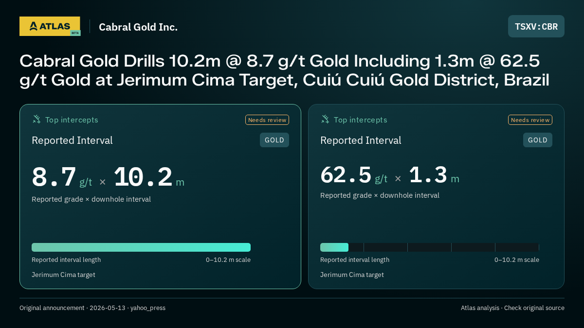Click 'Reported interval length' in the 62.5 g/t card
The width and height of the screenshot is (584, 328).
tap(355, 260)
